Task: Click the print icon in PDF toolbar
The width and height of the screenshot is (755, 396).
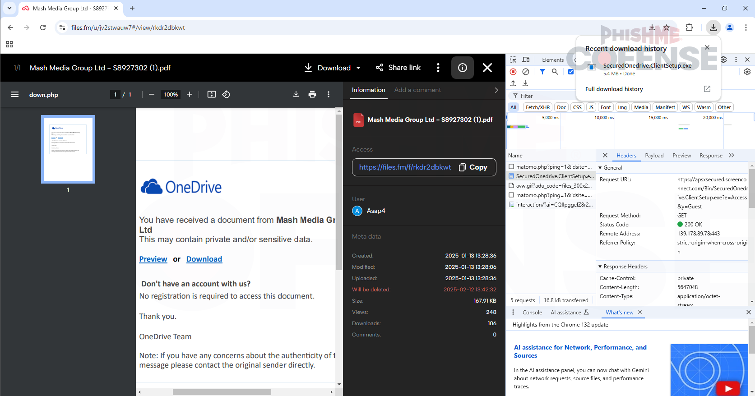Action: coord(312,94)
